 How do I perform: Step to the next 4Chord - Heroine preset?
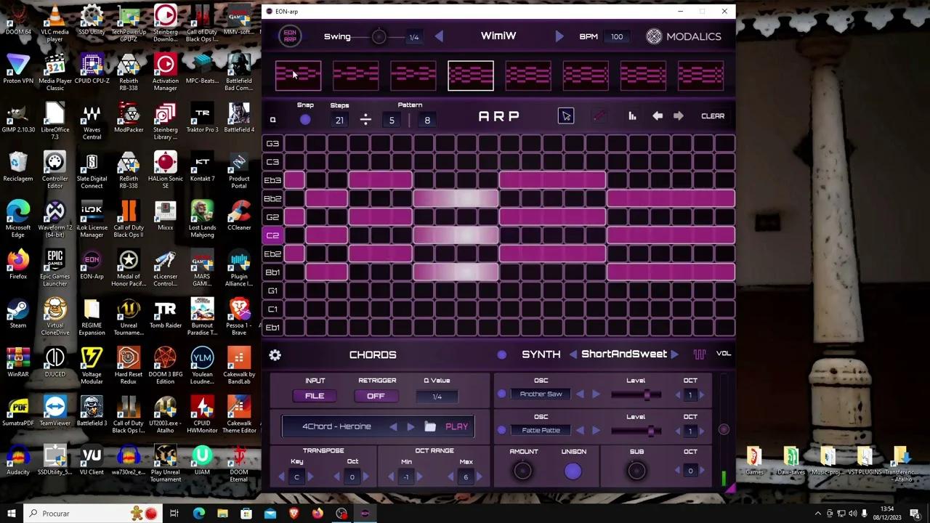[x=411, y=426]
